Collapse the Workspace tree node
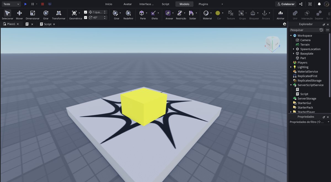331x182 pixels. pos(291,36)
